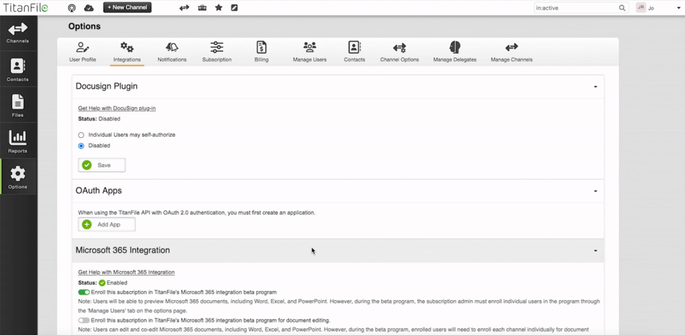Collapse the Docusign Plugin section

click(x=595, y=86)
